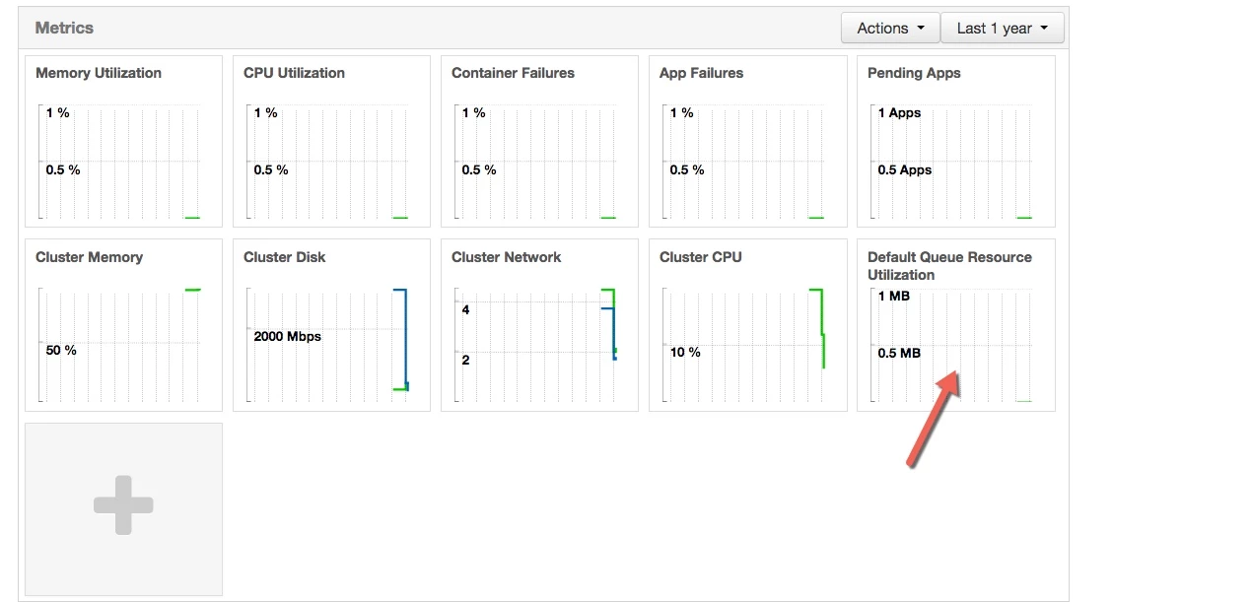Select the Cluster CPU widget
This screenshot has height=602, width=1252.
point(747,325)
